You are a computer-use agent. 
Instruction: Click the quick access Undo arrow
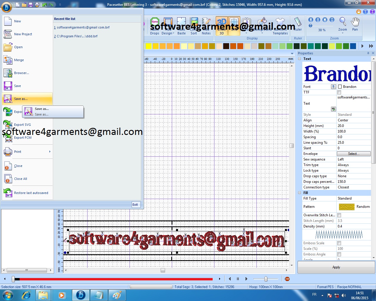[x=44, y=5]
